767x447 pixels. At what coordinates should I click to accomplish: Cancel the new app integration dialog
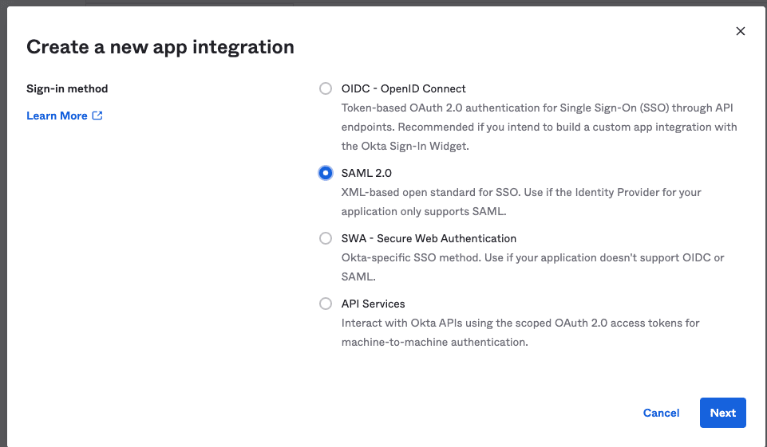(x=661, y=413)
